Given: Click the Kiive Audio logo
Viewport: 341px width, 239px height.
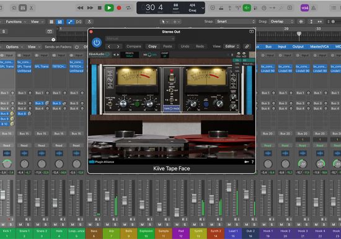Looking at the screenshot, I should [99, 54].
